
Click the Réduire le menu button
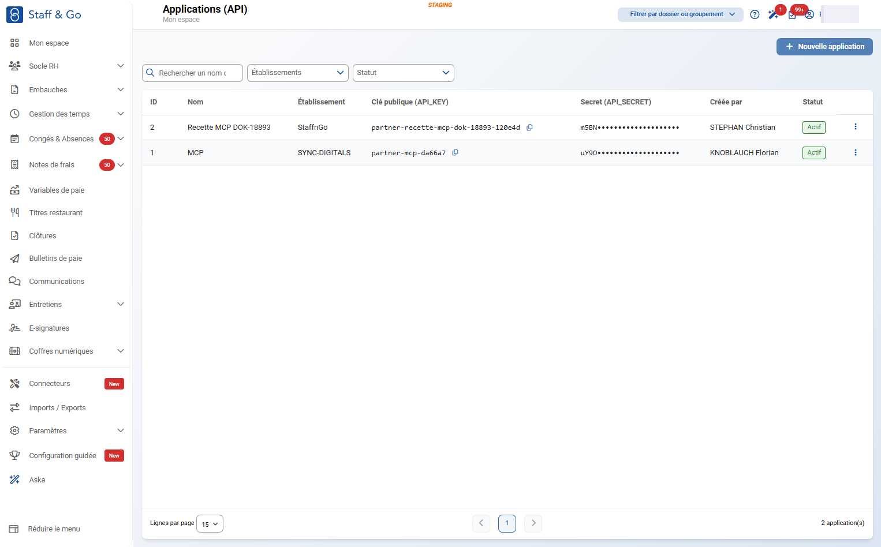[45, 529]
